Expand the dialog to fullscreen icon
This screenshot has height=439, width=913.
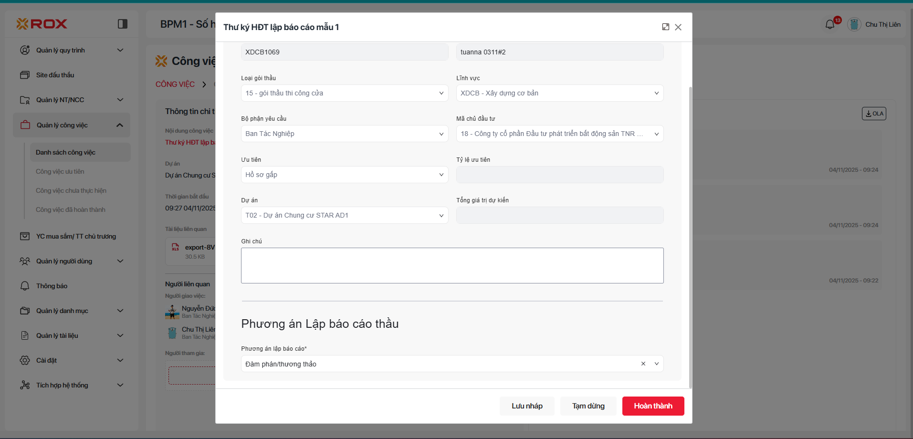(665, 27)
